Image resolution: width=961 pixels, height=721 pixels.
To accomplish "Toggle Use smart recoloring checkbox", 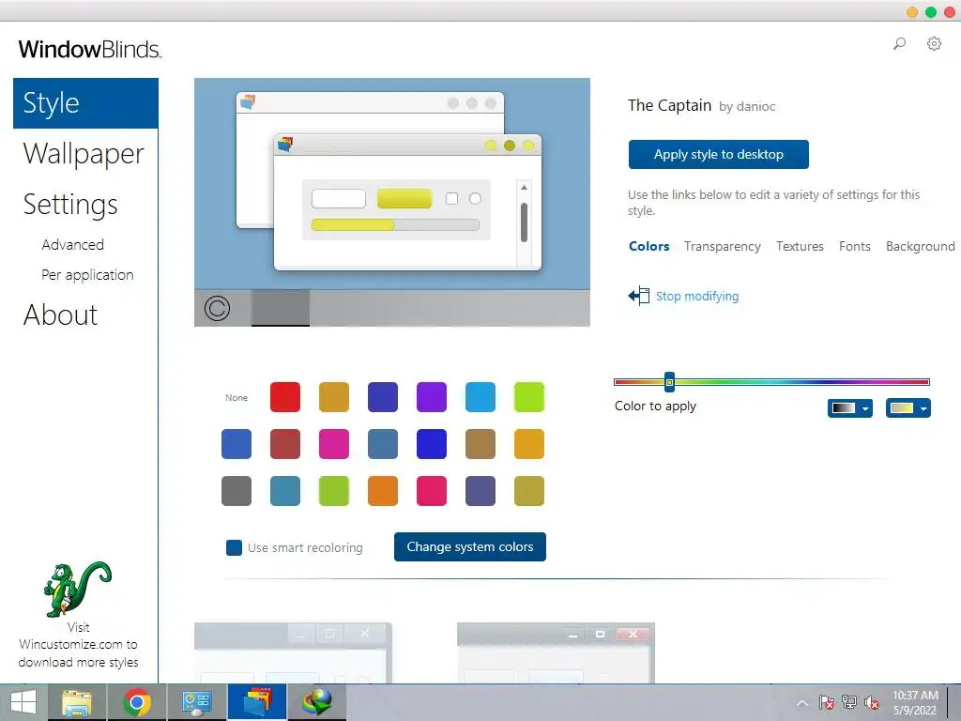I will pos(234,547).
